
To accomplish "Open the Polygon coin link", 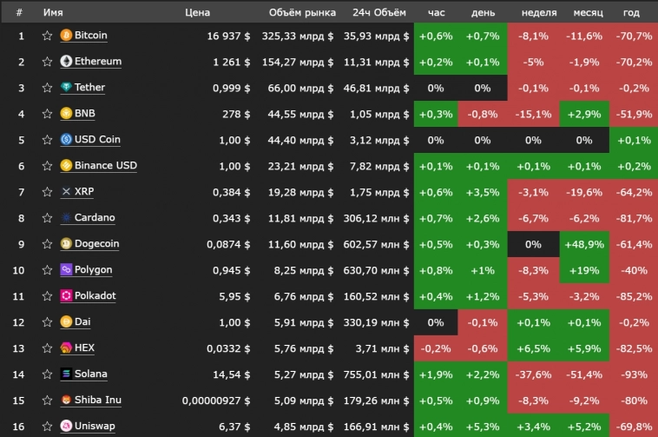I will pyautogui.click(x=93, y=270).
